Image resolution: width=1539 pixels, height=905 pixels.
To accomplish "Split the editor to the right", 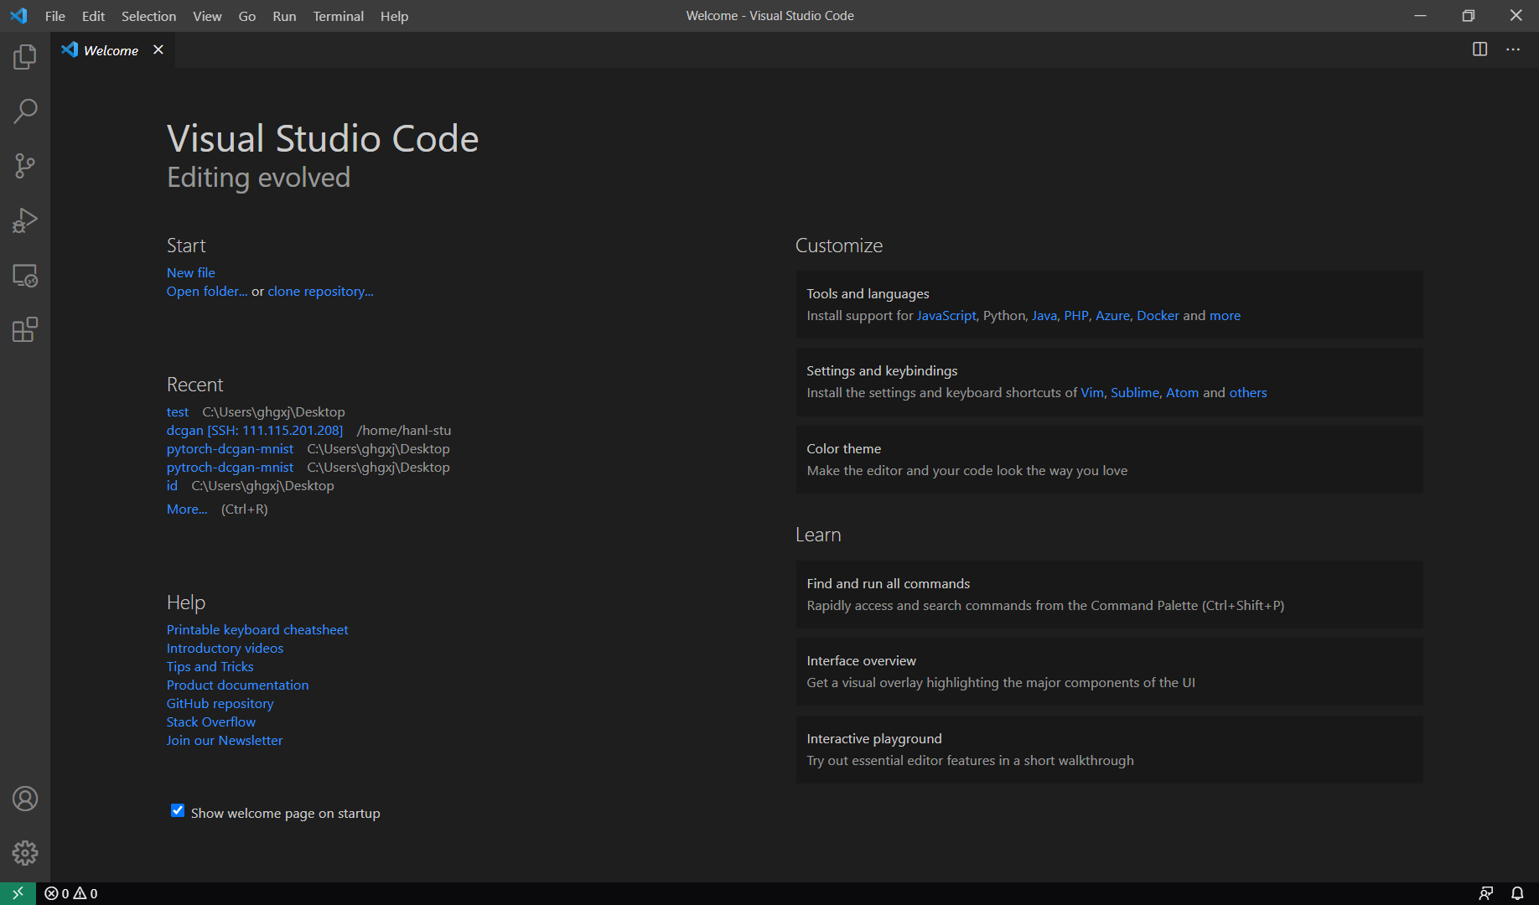I will [x=1480, y=49].
